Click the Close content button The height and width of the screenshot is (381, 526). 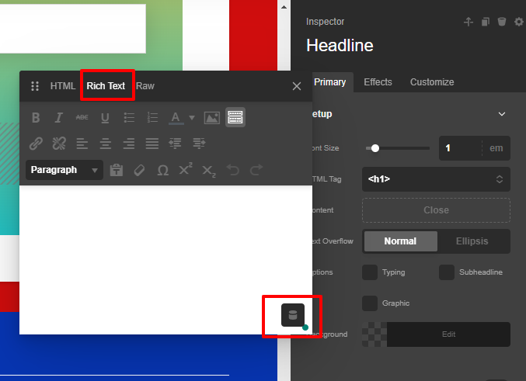pos(436,210)
